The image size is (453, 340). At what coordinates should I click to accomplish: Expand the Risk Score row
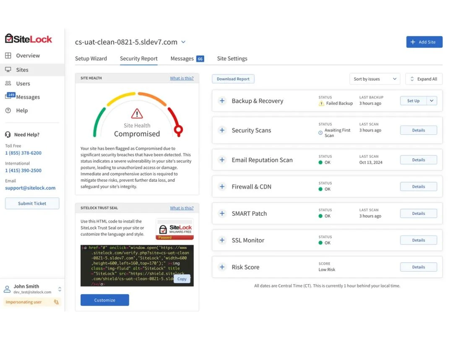[222, 267]
